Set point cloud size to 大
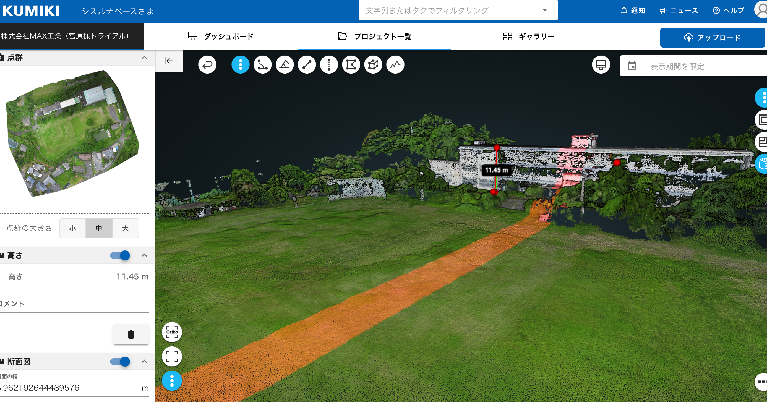Screen dimensions: 767x402 coord(125,228)
